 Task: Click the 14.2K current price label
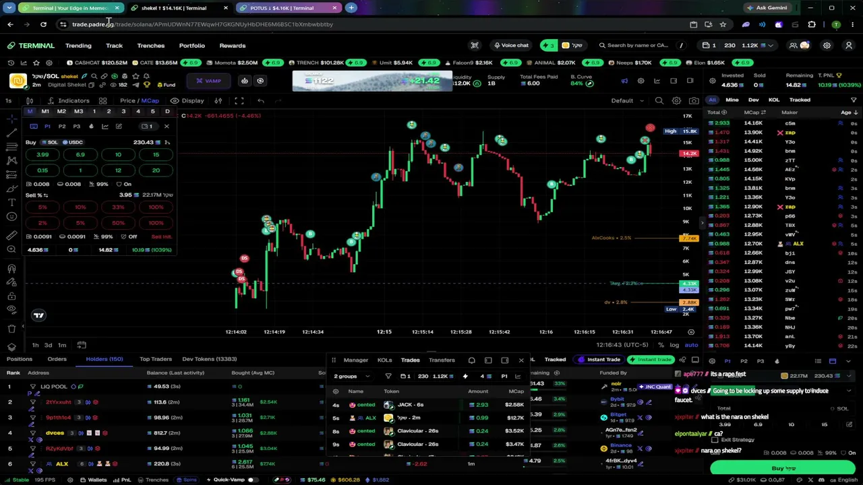[x=689, y=154]
